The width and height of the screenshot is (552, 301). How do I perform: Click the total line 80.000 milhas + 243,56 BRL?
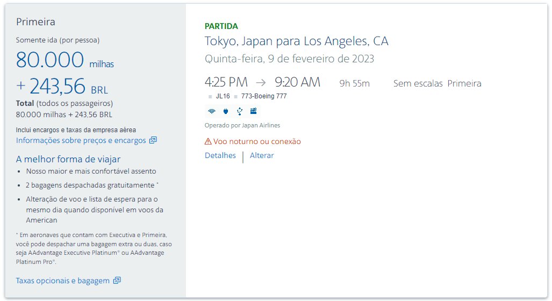[64, 115]
